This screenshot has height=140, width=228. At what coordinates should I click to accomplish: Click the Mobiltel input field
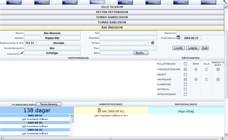point(128,38)
